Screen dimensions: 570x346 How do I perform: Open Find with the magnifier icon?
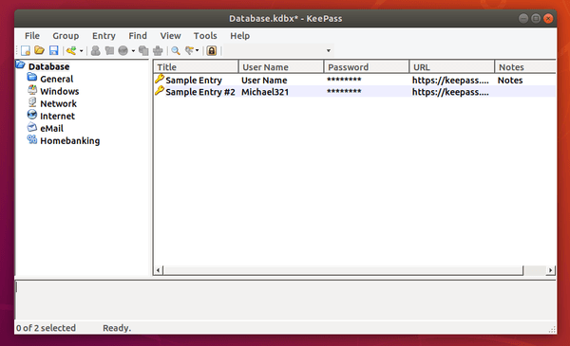[x=176, y=50]
